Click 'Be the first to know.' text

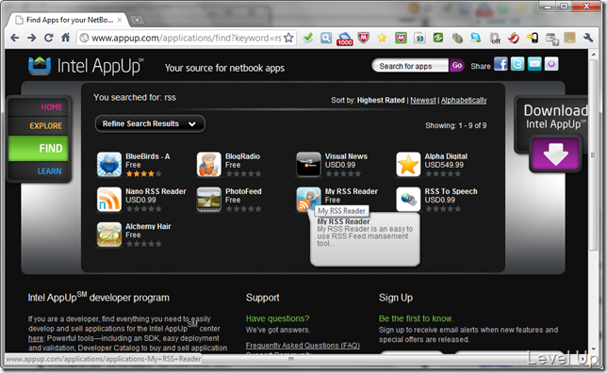coord(416,318)
